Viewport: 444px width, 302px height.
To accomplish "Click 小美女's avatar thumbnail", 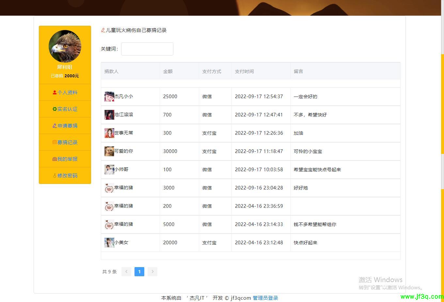I will tap(109, 242).
